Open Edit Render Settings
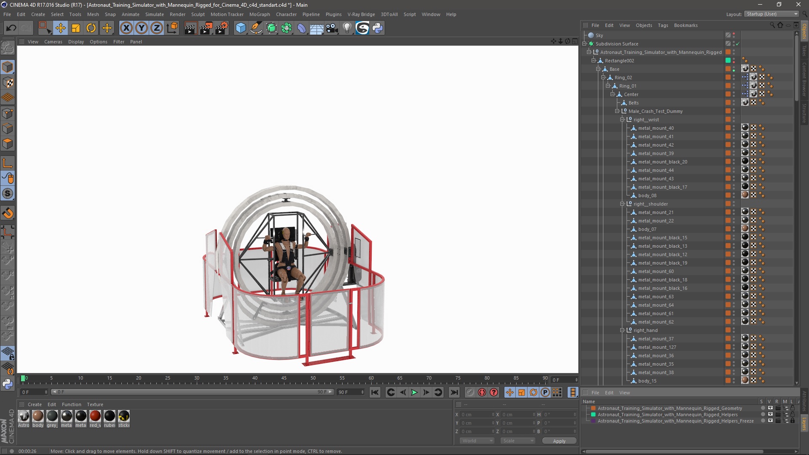The width and height of the screenshot is (809, 455). [222, 28]
